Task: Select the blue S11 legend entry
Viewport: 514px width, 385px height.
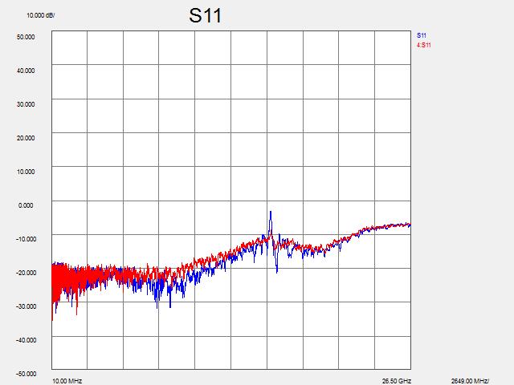Action: pyautogui.click(x=422, y=35)
